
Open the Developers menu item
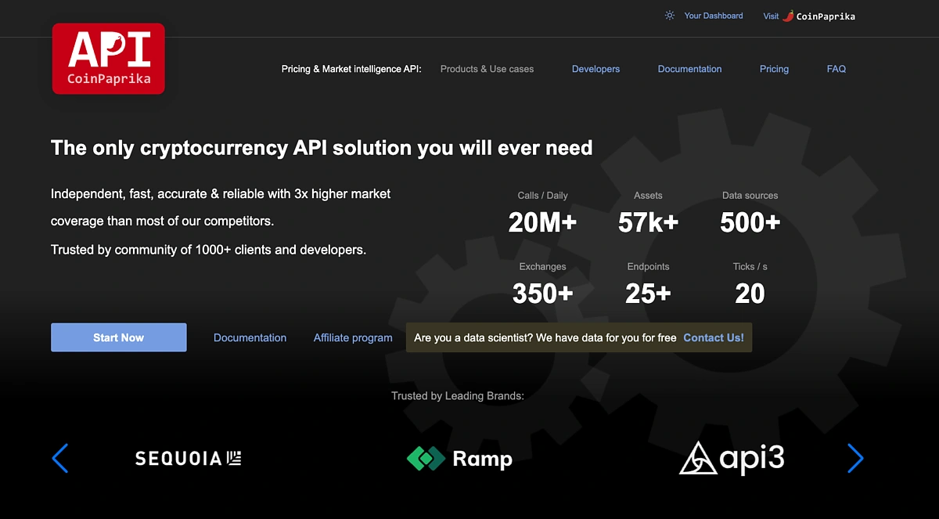[x=595, y=69]
